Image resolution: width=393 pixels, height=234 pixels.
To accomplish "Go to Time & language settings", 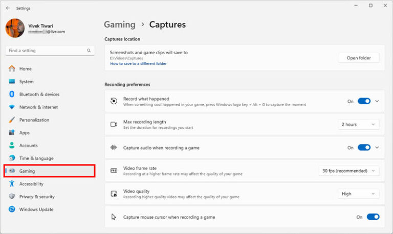I will (x=36, y=158).
